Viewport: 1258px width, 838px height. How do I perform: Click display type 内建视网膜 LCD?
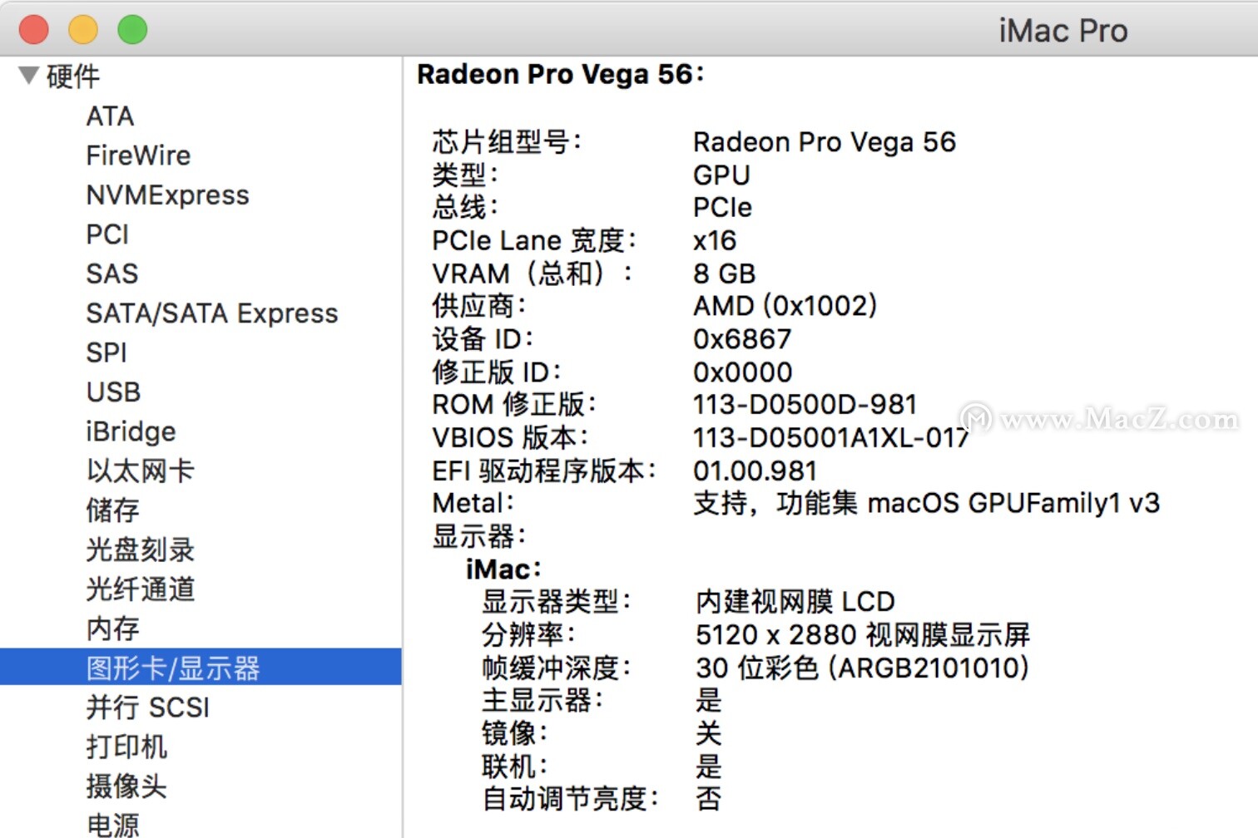click(x=795, y=602)
